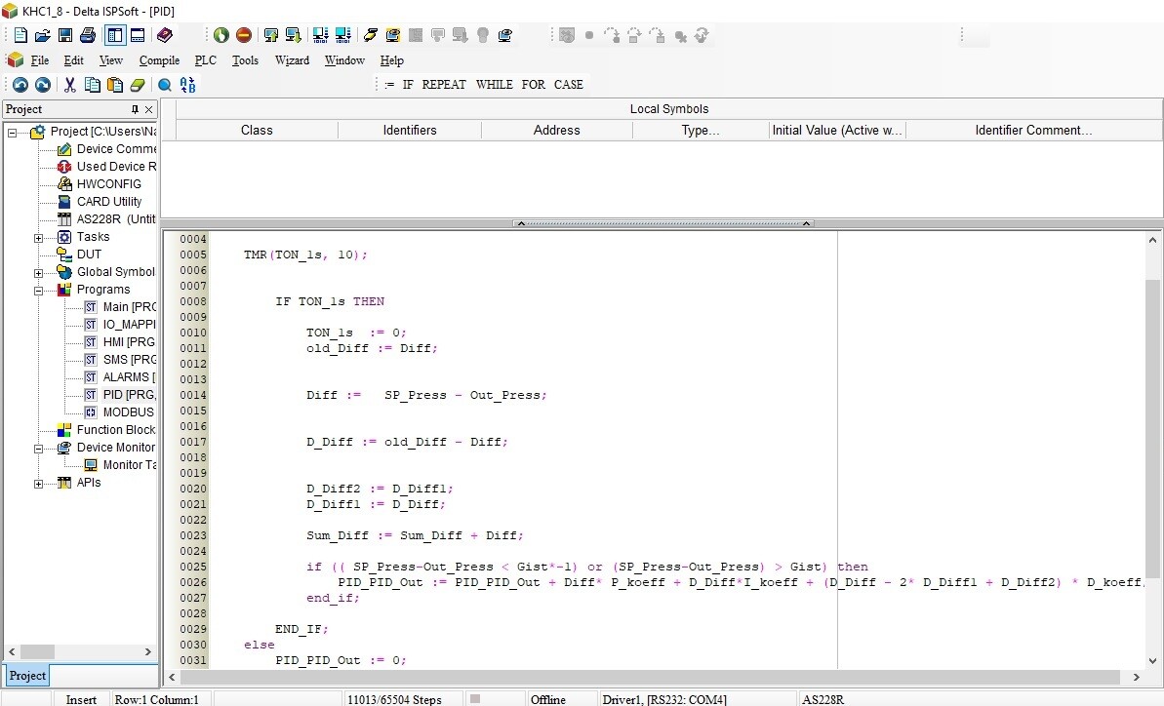Click the Replace A-B toolbar icon
Viewport: 1164px width, 706px height.
(x=188, y=85)
